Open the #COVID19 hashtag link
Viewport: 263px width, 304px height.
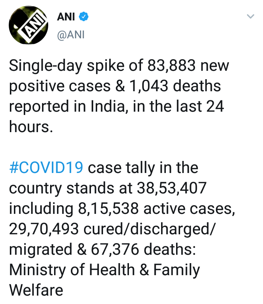[x=46, y=168]
